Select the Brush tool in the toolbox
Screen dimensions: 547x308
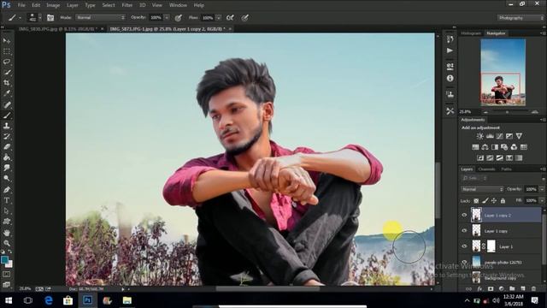click(x=7, y=115)
